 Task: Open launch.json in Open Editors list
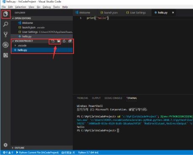coord(42,27)
